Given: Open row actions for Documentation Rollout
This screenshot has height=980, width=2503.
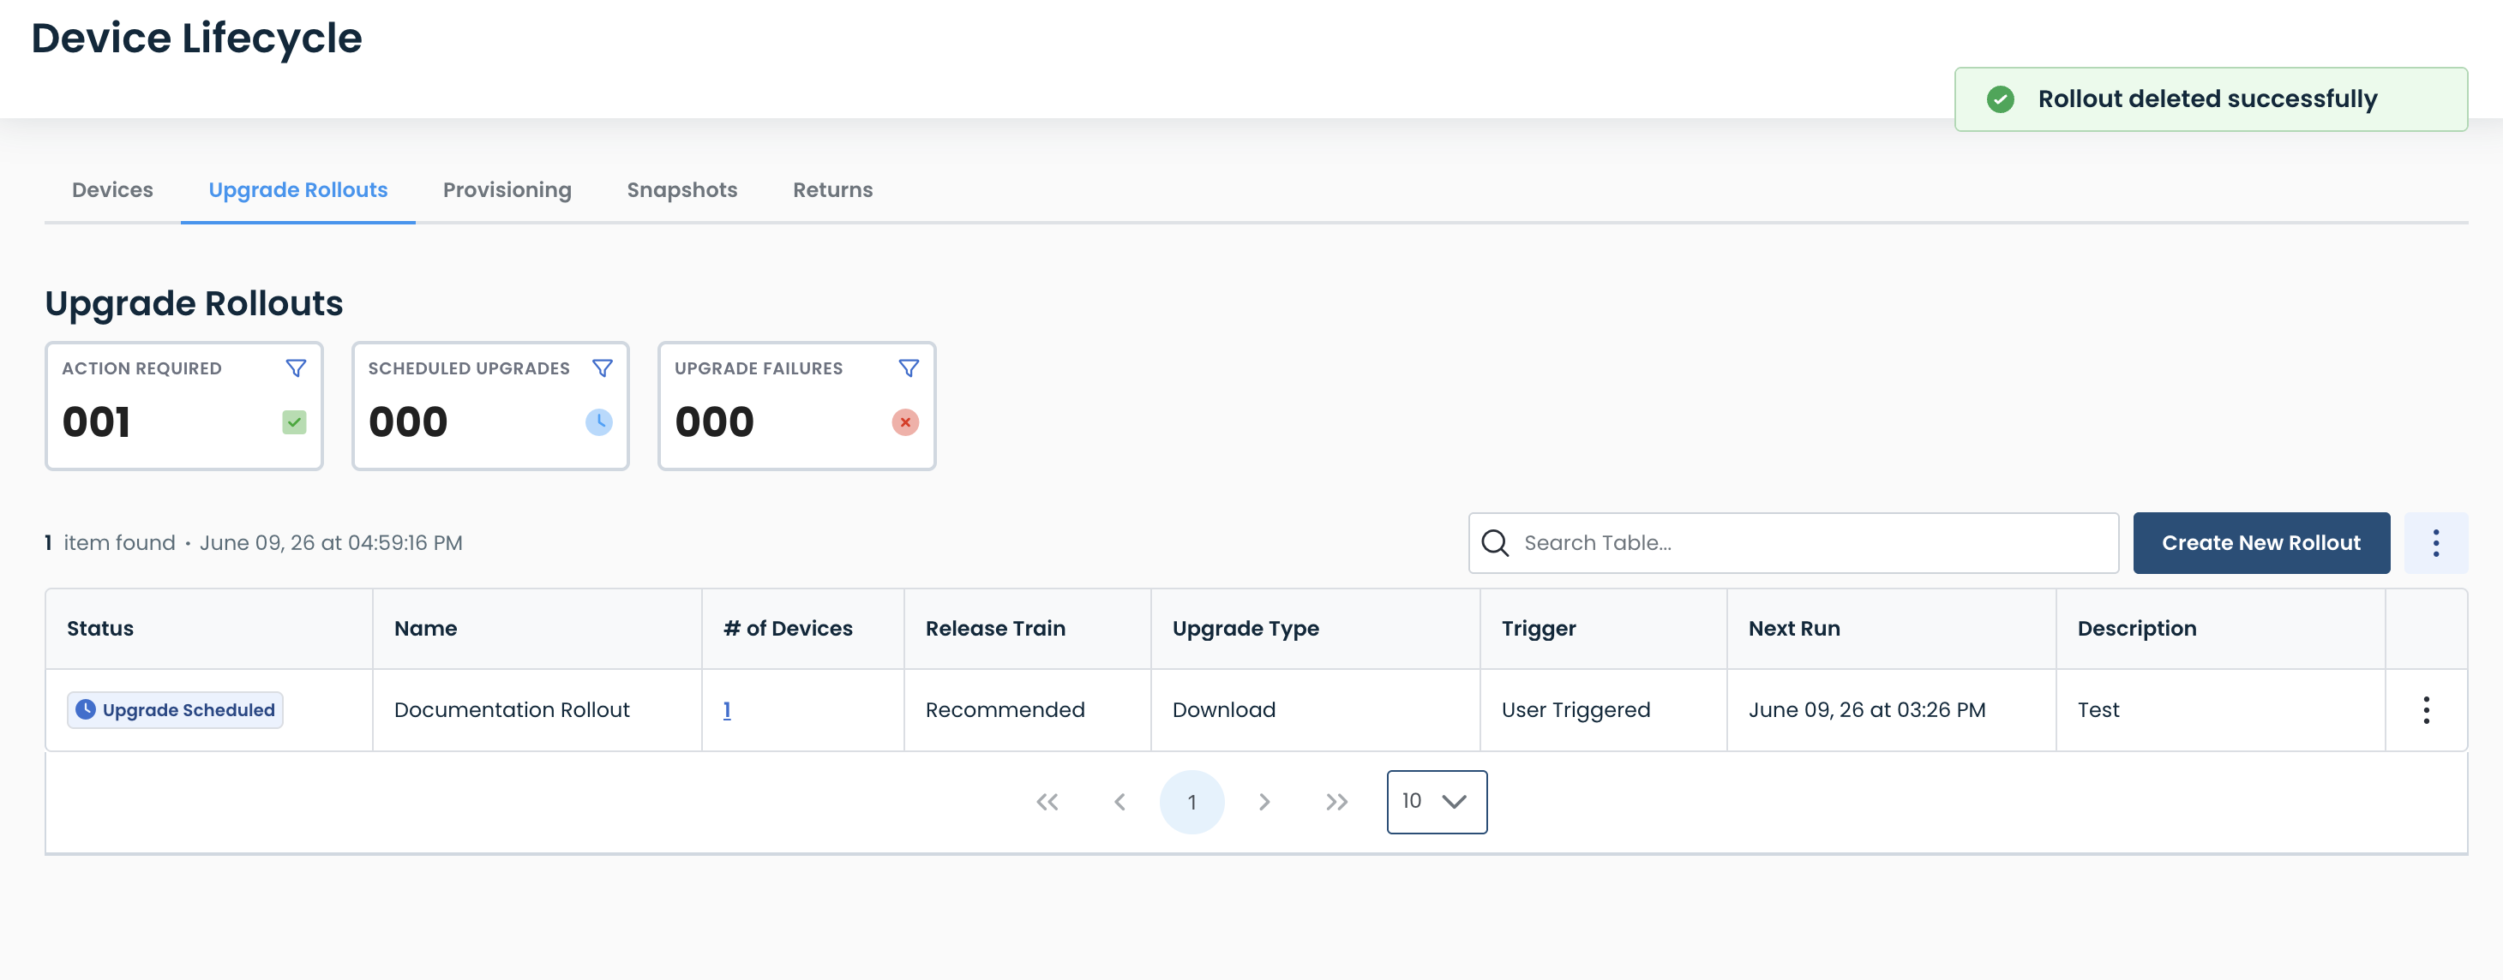Looking at the screenshot, I should (x=2426, y=710).
